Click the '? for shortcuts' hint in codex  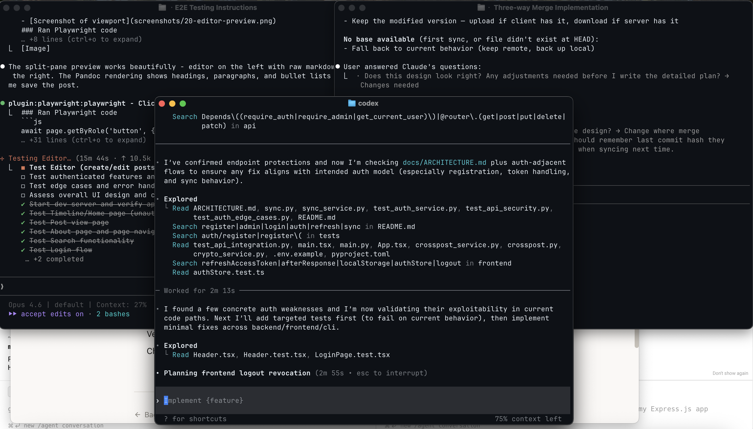point(195,419)
